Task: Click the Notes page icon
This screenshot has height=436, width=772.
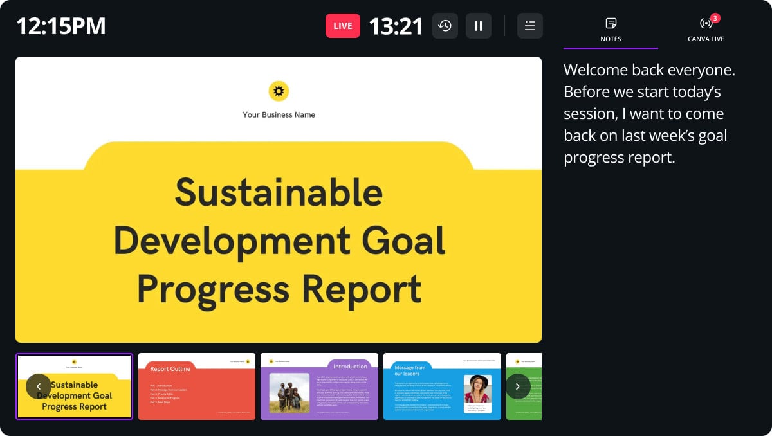Action: point(610,22)
